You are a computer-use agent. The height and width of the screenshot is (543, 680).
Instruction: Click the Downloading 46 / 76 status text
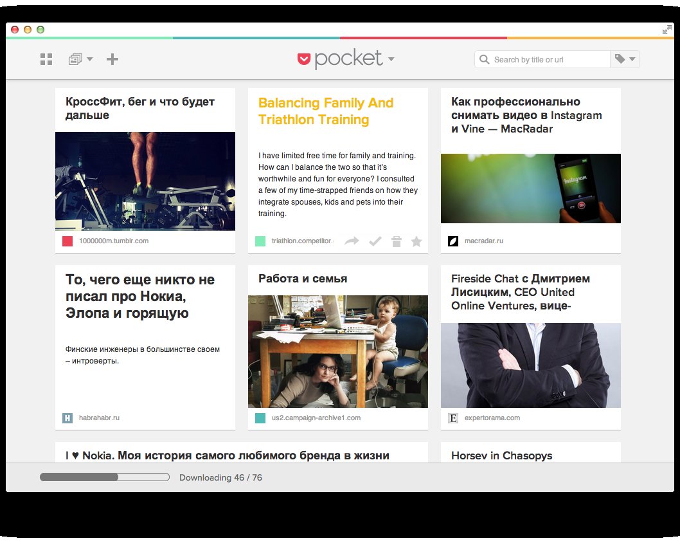(220, 477)
